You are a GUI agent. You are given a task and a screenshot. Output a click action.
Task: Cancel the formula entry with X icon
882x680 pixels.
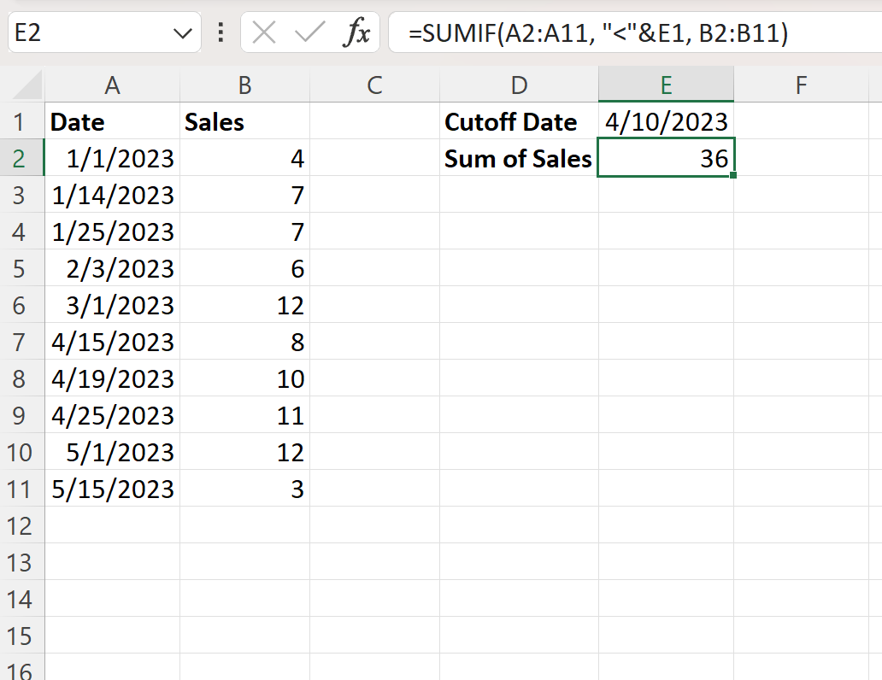(264, 32)
